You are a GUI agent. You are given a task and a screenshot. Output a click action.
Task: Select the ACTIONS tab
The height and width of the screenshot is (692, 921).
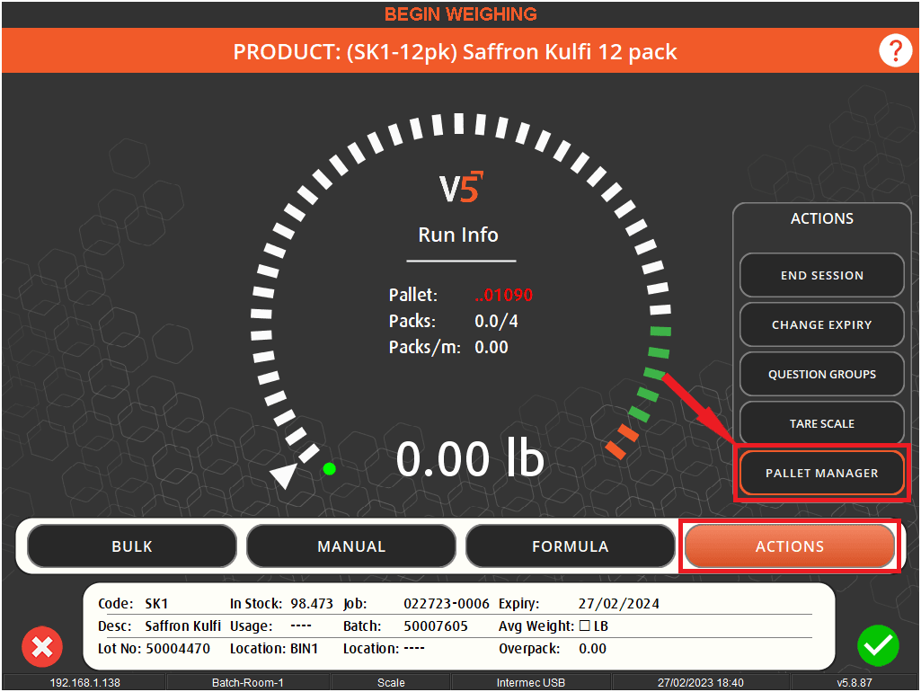pos(790,546)
